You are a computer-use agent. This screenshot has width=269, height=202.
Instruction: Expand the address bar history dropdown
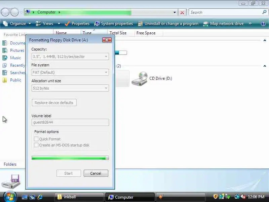coord(175,12)
